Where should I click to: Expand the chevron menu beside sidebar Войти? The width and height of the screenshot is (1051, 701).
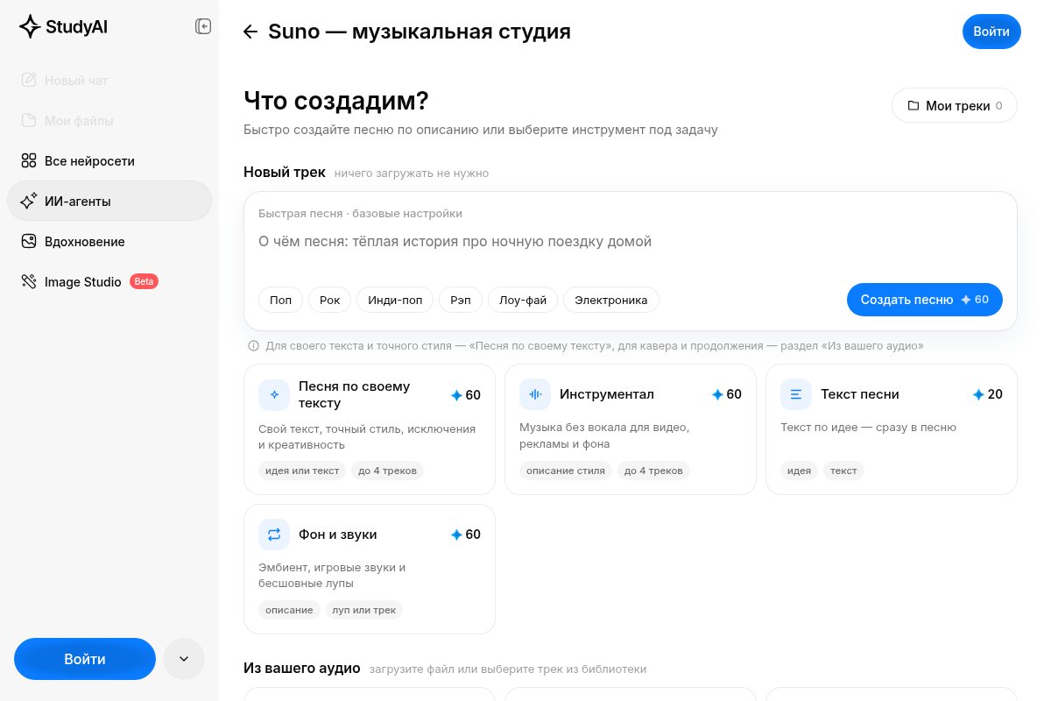click(x=184, y=660)
